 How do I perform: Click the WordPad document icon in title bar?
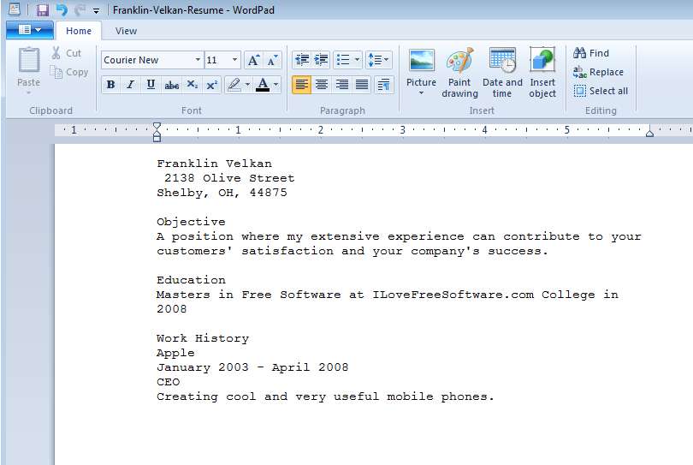coord(15,9)
